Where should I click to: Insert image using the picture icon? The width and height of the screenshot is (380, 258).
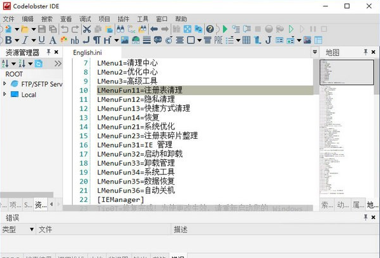(x=125, y=40)
